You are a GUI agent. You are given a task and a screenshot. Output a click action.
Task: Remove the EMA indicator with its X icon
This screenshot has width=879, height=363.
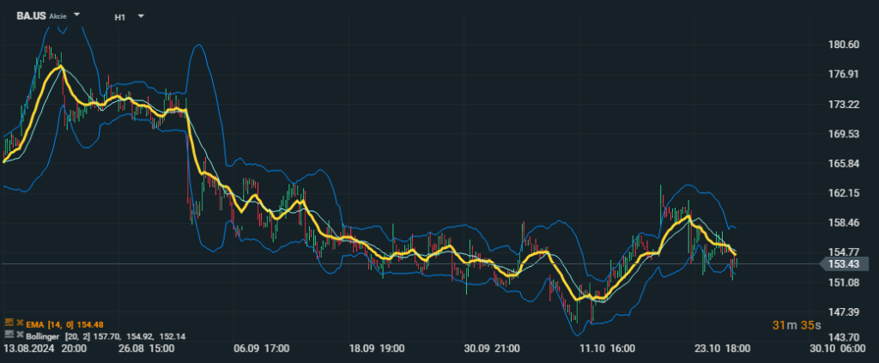[x=20, y=324]
